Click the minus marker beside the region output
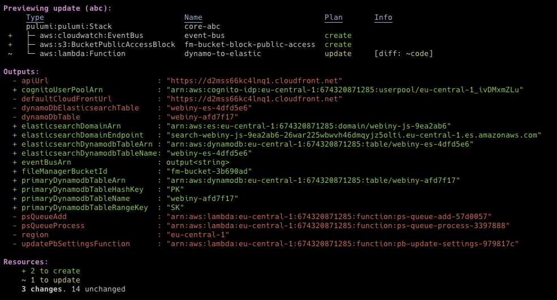The height and width of the screenshot is (300, 557). pyautogui.click(x=15, y=235)
